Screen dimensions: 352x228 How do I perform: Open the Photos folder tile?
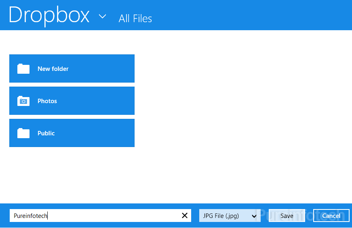click(72, 101)
